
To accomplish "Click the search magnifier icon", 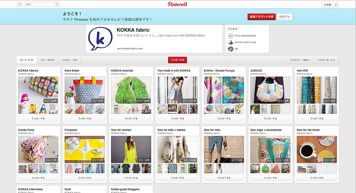I will coord(57,4).
